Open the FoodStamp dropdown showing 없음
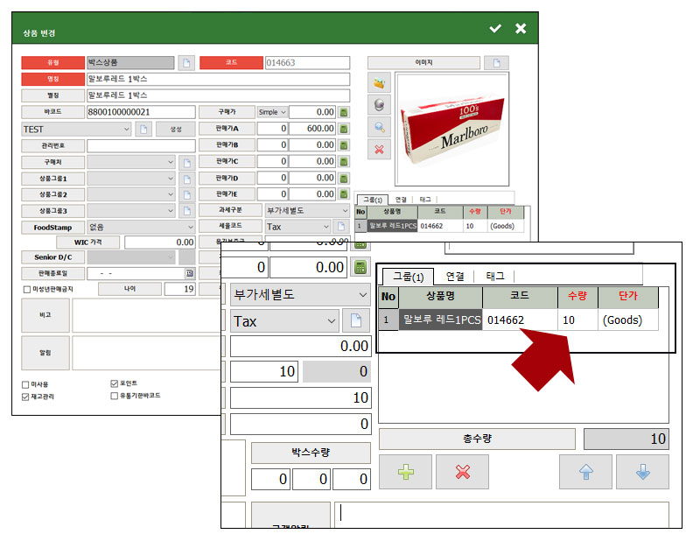The image size is (700, 541). (141, 228)
